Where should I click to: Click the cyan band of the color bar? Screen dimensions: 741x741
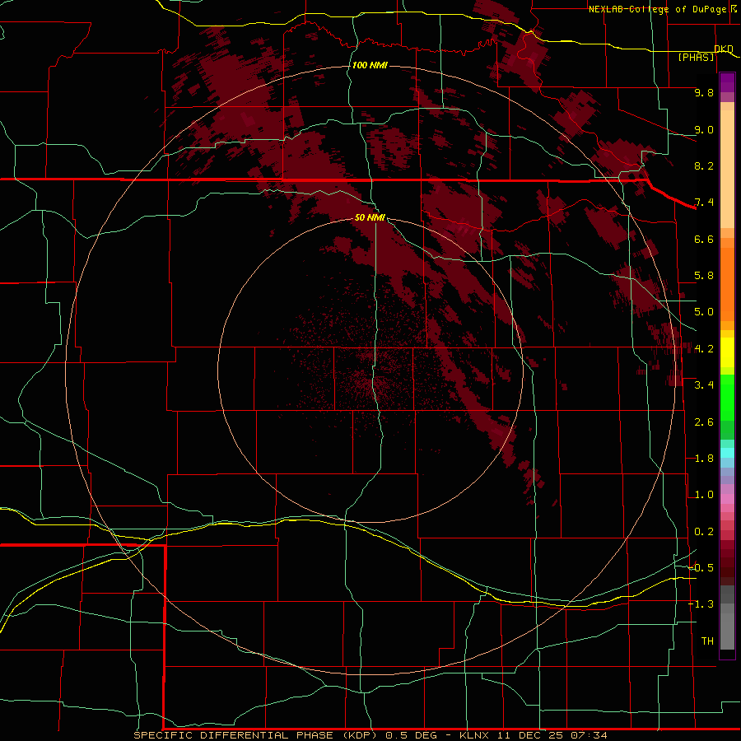727,453
